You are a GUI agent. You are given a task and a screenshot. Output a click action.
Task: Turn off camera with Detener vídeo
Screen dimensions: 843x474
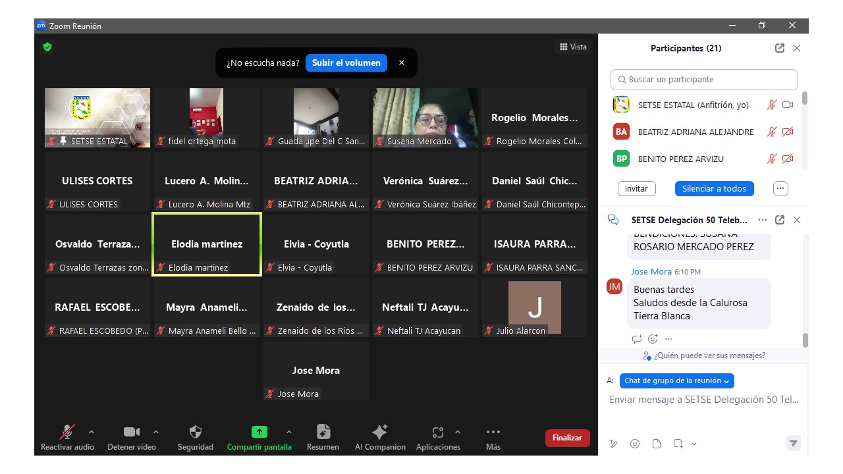click(132, 433)
